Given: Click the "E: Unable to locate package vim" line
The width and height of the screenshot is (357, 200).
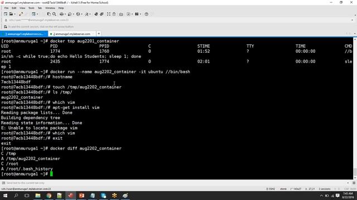Looking at the screenshot, I should coord(39,128).
